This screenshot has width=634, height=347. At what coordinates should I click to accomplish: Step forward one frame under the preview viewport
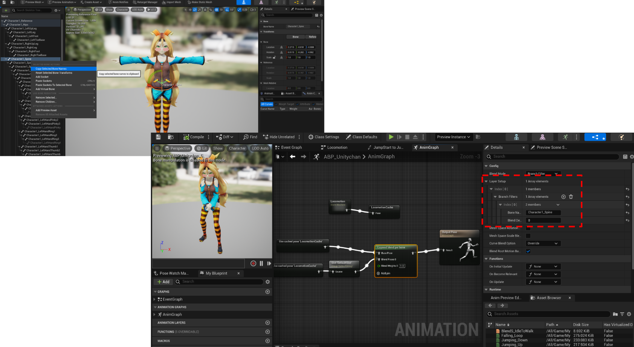point(269,263)
